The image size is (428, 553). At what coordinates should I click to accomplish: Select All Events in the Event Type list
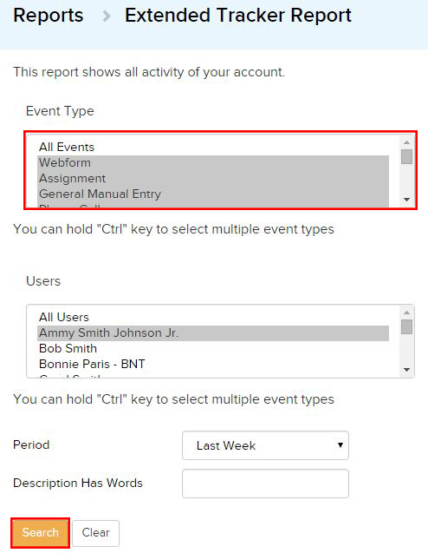coord(213,147)
